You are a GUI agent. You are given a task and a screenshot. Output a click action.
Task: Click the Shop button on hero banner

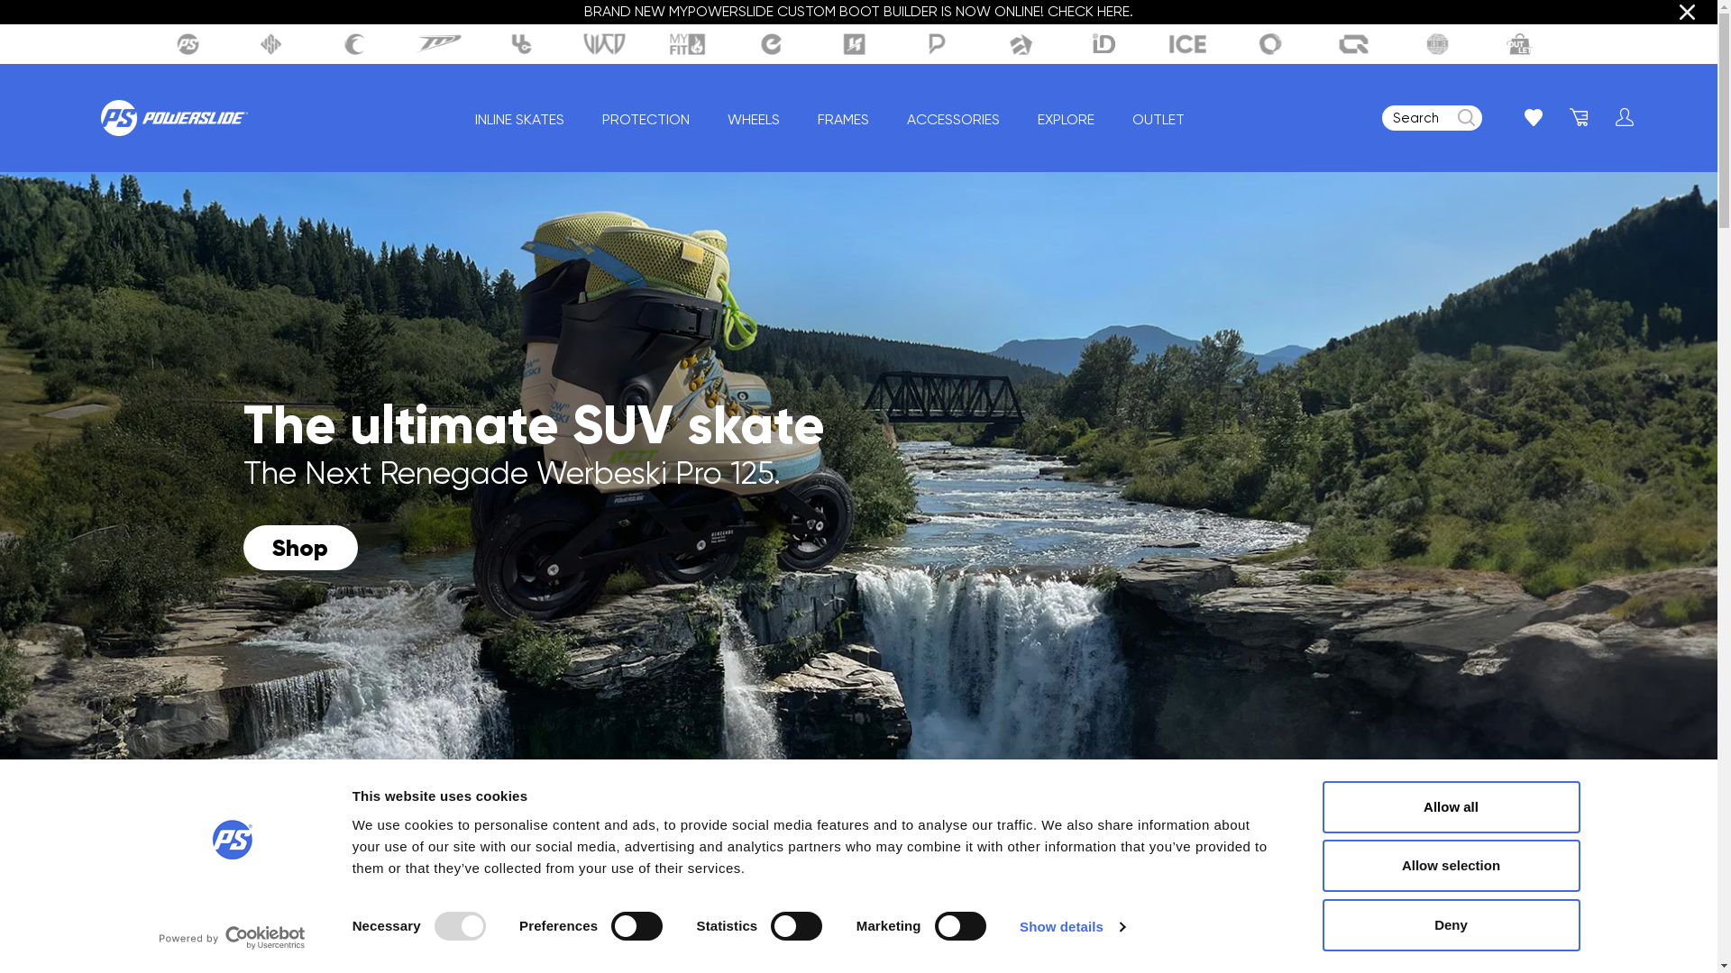coord(300,548)
